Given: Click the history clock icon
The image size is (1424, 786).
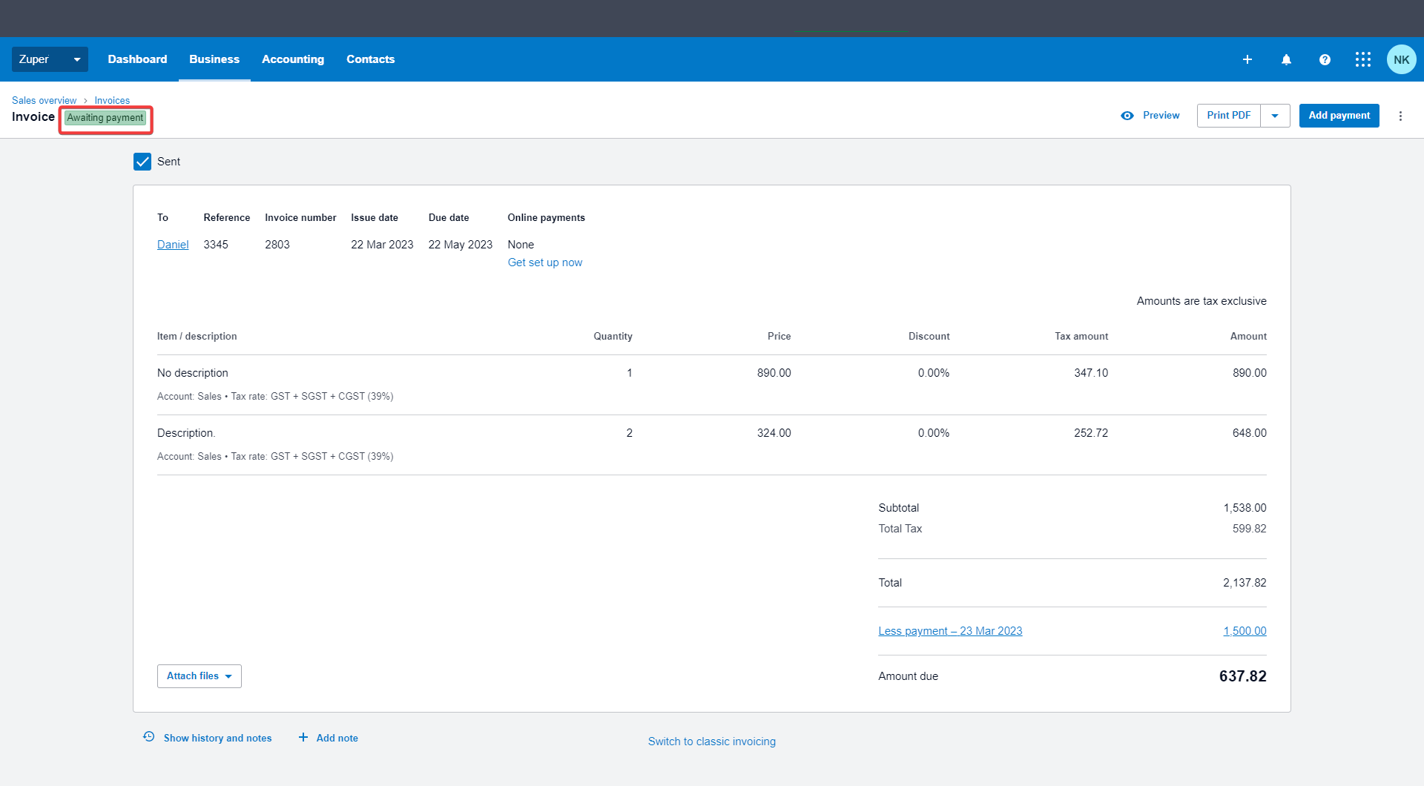Looking at the screenshot, I should (149, 737).
